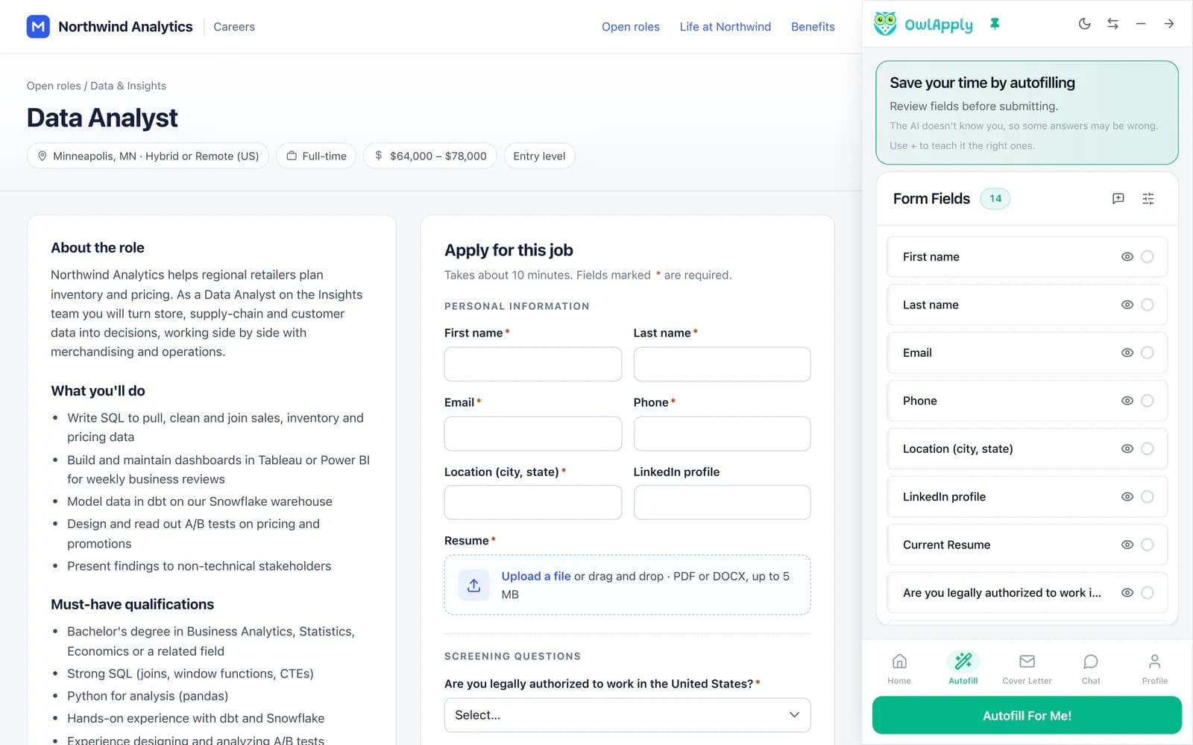Select radio circle for LinkedIn profile
The image size is (1193, 745).
click(1148, 497)
